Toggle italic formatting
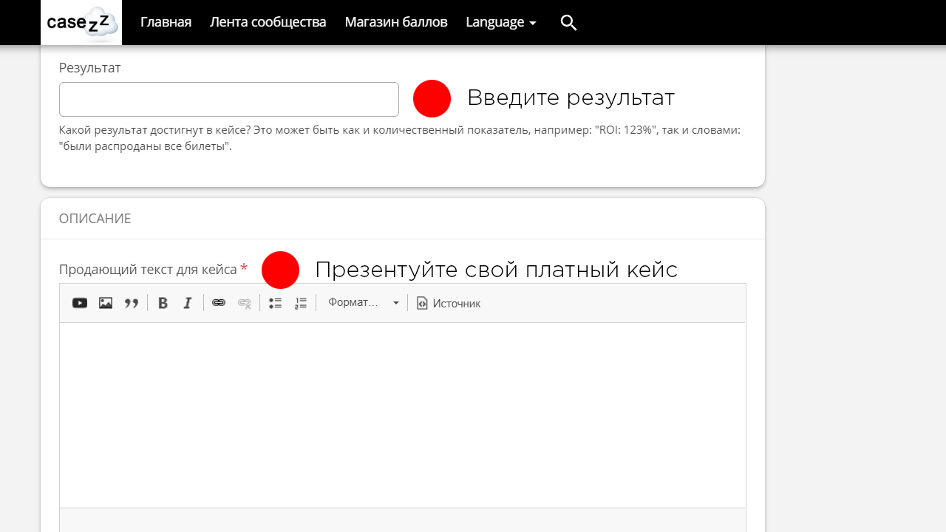Screen dimensions: 946x532 [x=188, y=303]
